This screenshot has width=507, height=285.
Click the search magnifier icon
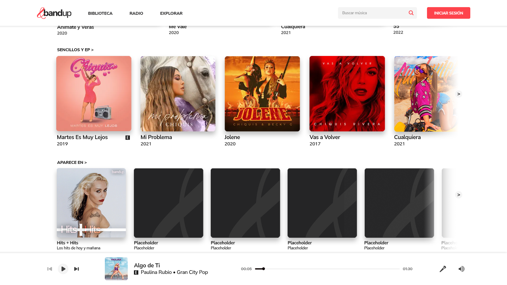(411, 13)
